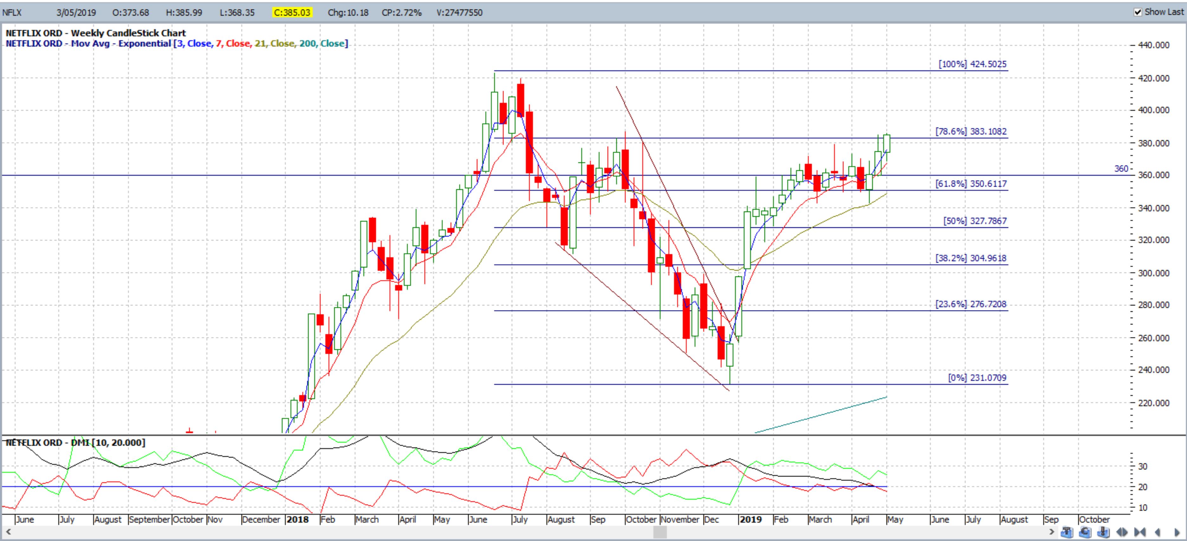Viewport: 1187px width, 541px height.
Task: Click the [78.6%] 383.1082 Fibonacci label
Action: click(971, 131)
